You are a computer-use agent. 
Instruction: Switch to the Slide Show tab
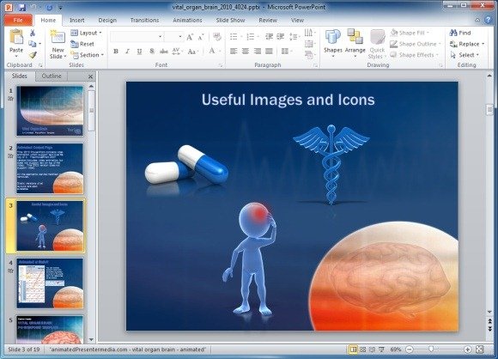tap(230, 20)
